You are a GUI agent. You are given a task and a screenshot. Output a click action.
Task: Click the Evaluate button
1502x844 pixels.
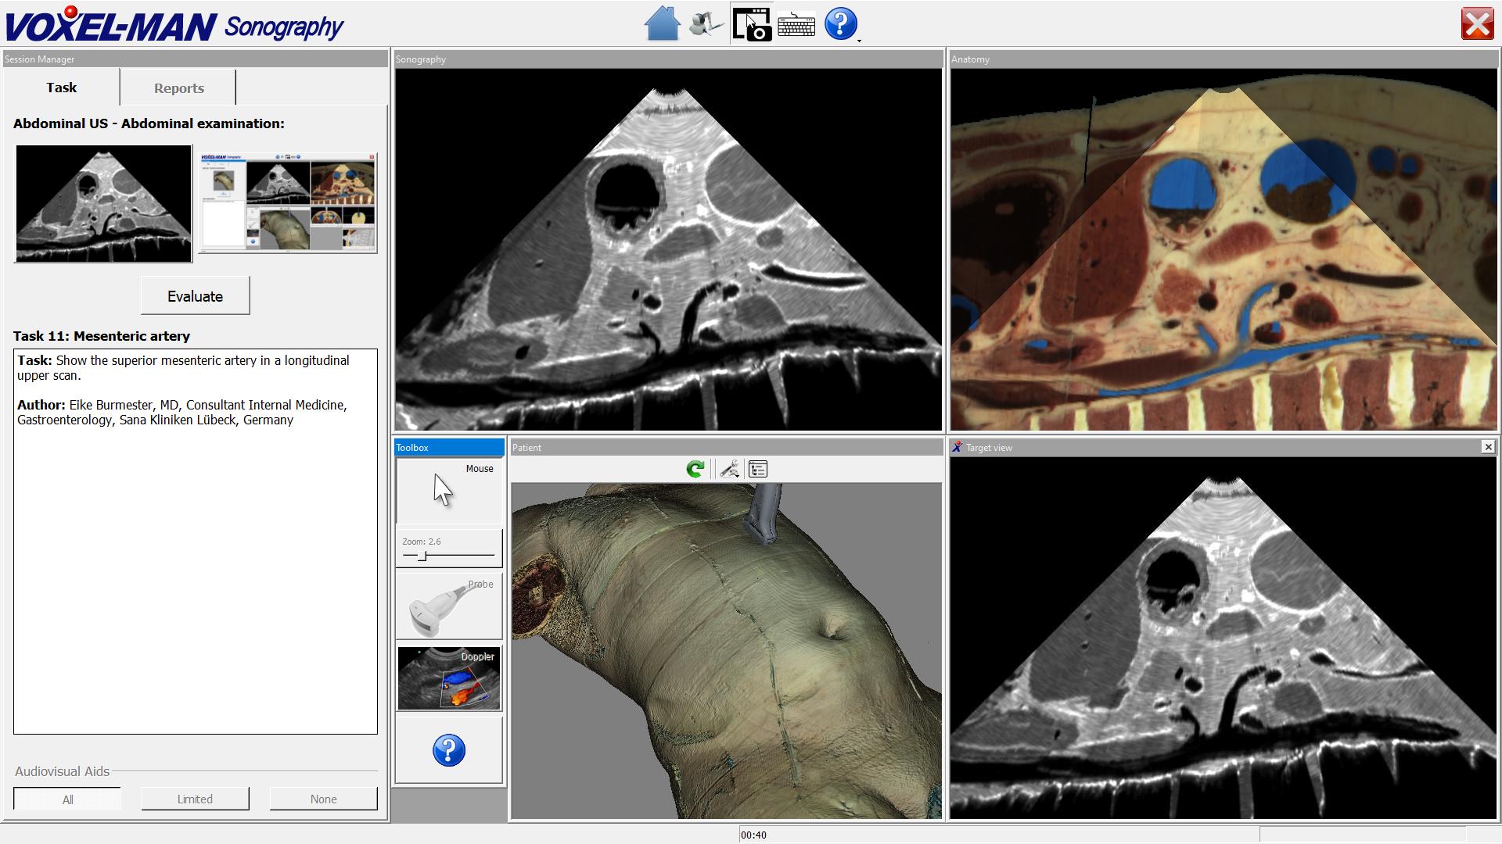point(195,295)
